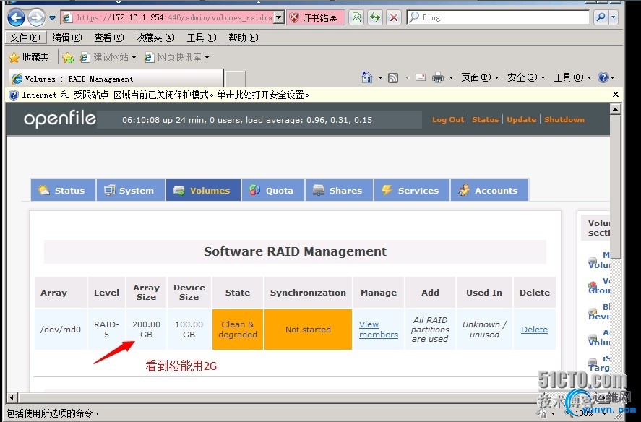The image size is (641, 422).
Task: Click the 100.00 GB device size value
Action: click(189, 330)
